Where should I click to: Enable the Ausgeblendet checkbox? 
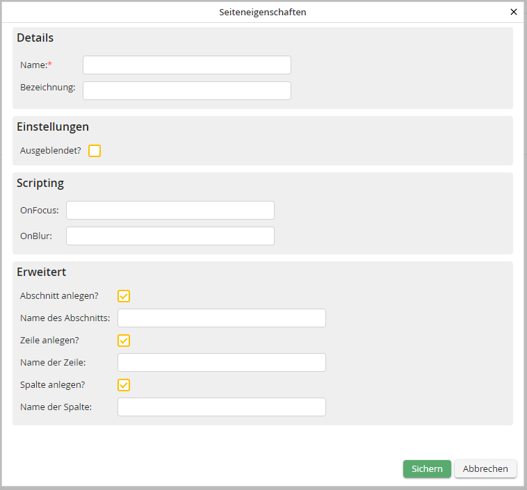point(95,151)
